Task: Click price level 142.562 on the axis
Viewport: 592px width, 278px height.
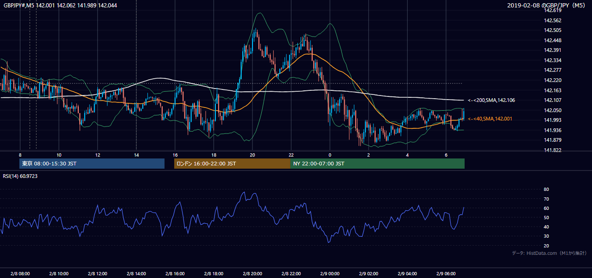Action: 553,20
